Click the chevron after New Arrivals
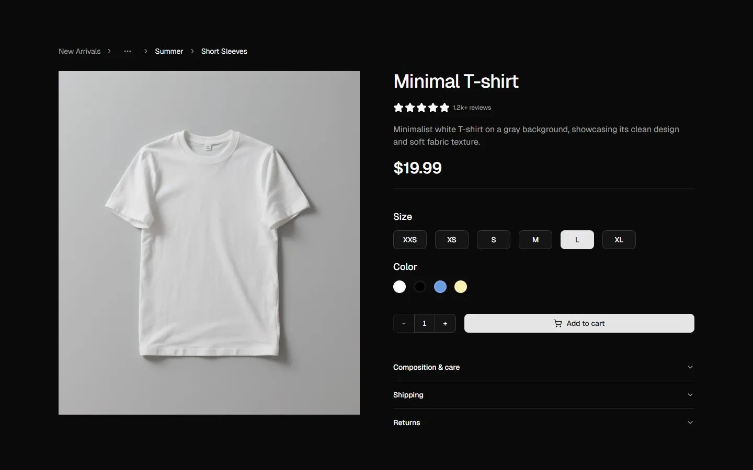This screenshot has height=470, width=753. [x=109, y=51]
